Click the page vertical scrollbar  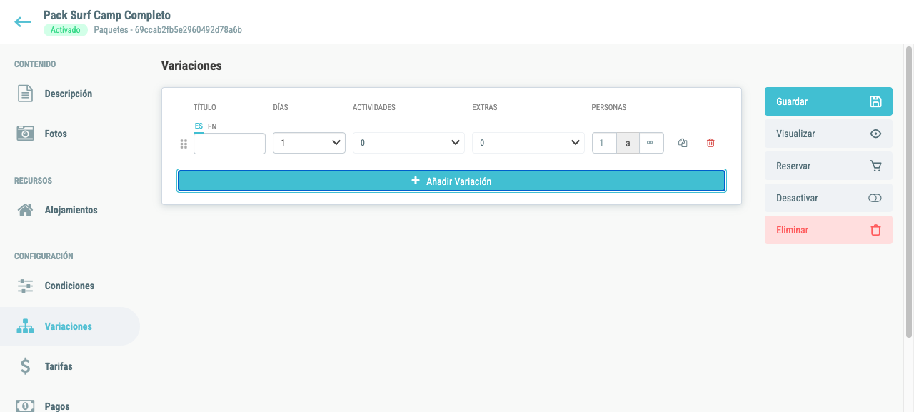(x=909, y=193)
